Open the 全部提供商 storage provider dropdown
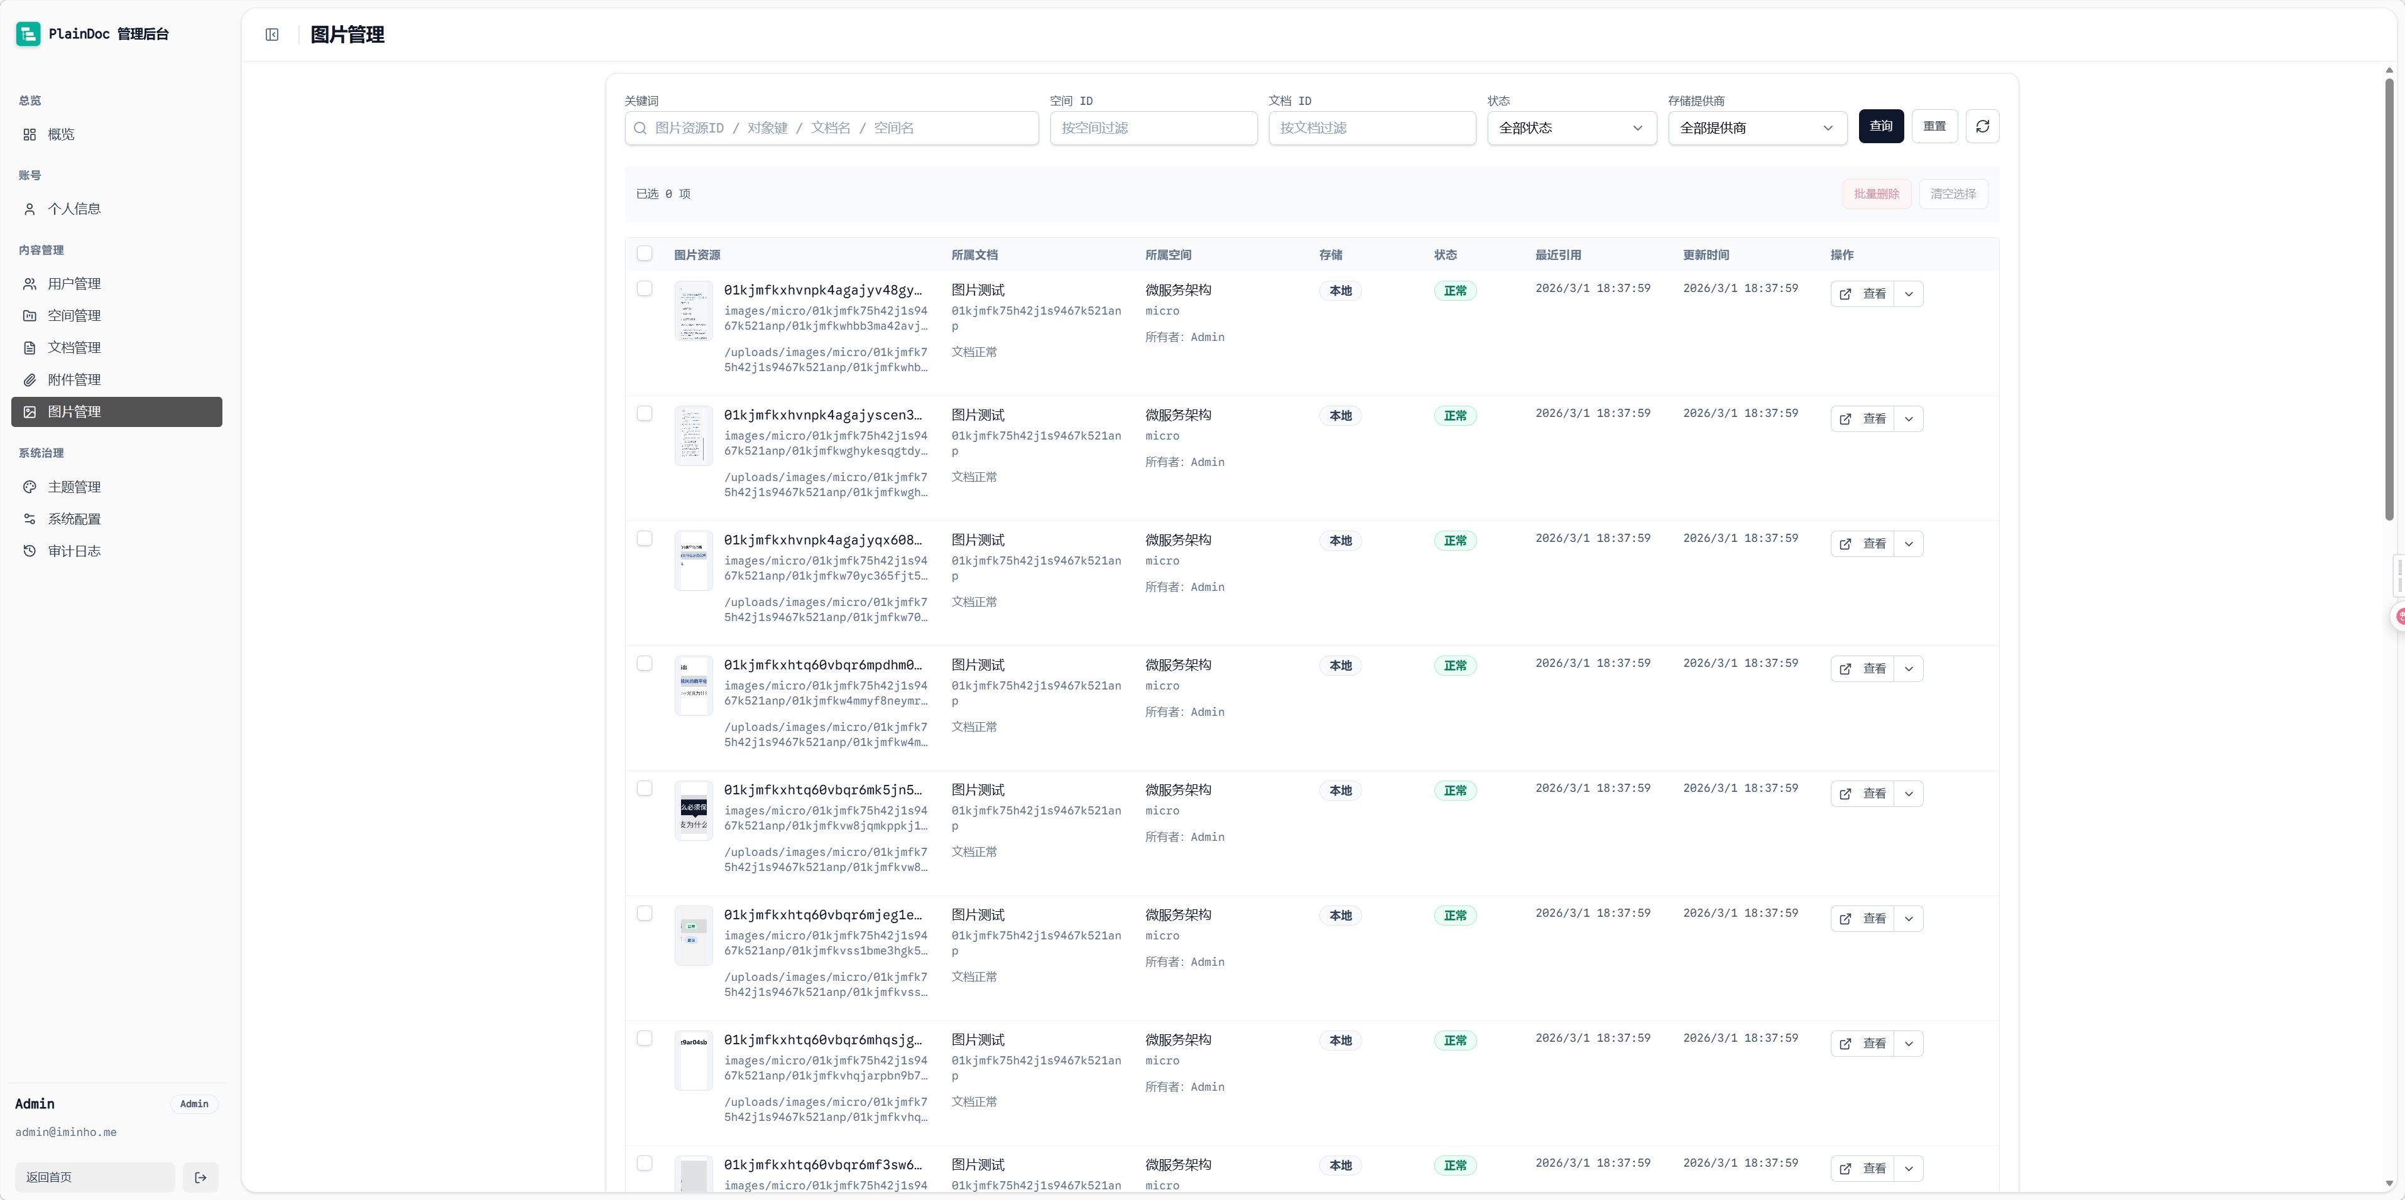2405x1200 pixels. coord(1757,128)
